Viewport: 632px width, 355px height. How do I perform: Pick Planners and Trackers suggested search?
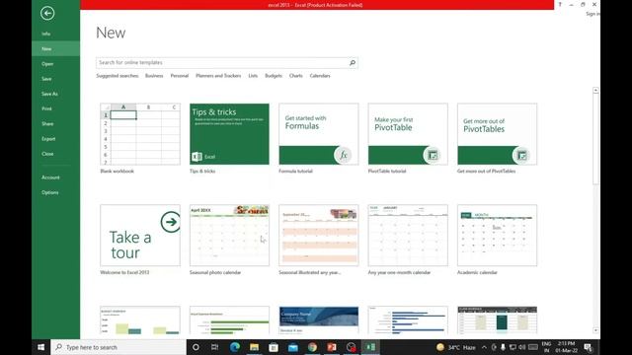[x=218, y=76]
